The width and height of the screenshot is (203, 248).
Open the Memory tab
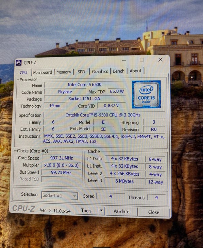pos(64,72)
